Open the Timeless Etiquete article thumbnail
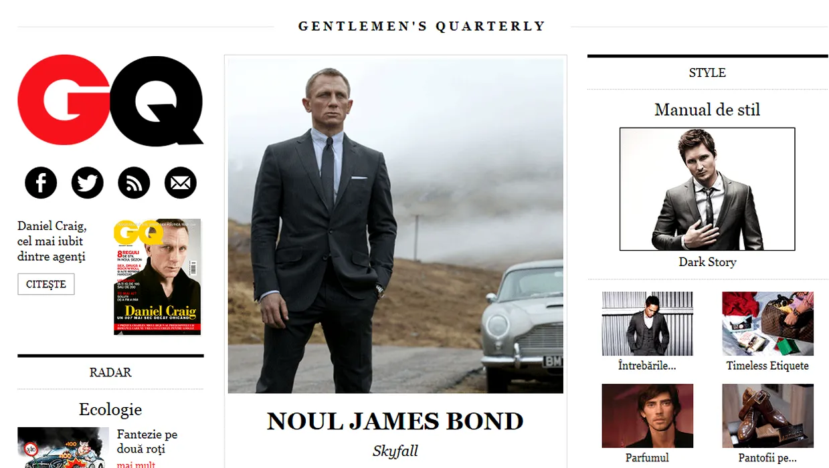Viewport: 829px width, 468px height. pos(767,324)
